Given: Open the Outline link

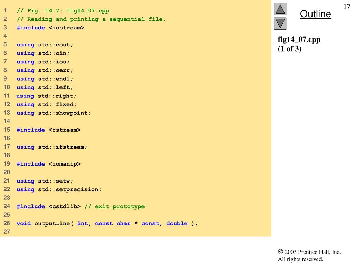Looking at the screenshot, I should coord(315,14).
